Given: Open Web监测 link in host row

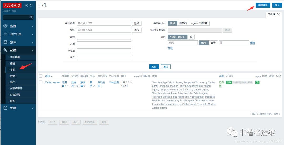Looking at the screenshot, I should [x=114, y=82].
